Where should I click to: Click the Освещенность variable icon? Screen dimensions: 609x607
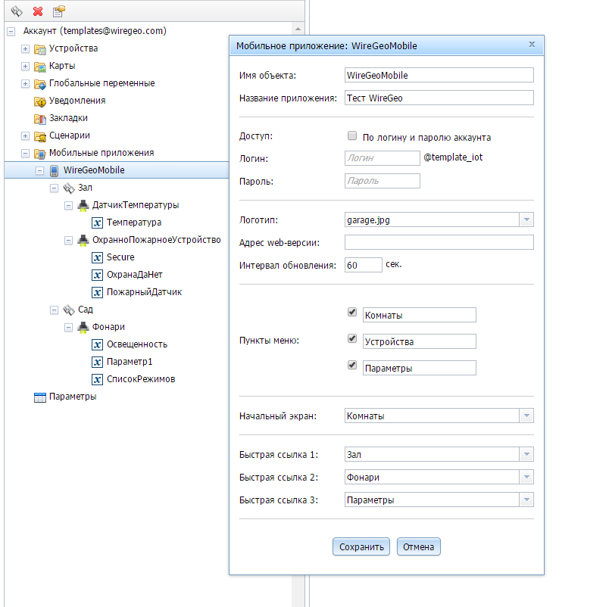click(97, 344)
